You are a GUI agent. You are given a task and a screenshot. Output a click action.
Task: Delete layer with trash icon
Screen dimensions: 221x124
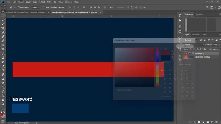pos(217,122)
